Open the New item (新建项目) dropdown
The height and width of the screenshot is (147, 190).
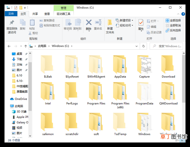point(124,20)
